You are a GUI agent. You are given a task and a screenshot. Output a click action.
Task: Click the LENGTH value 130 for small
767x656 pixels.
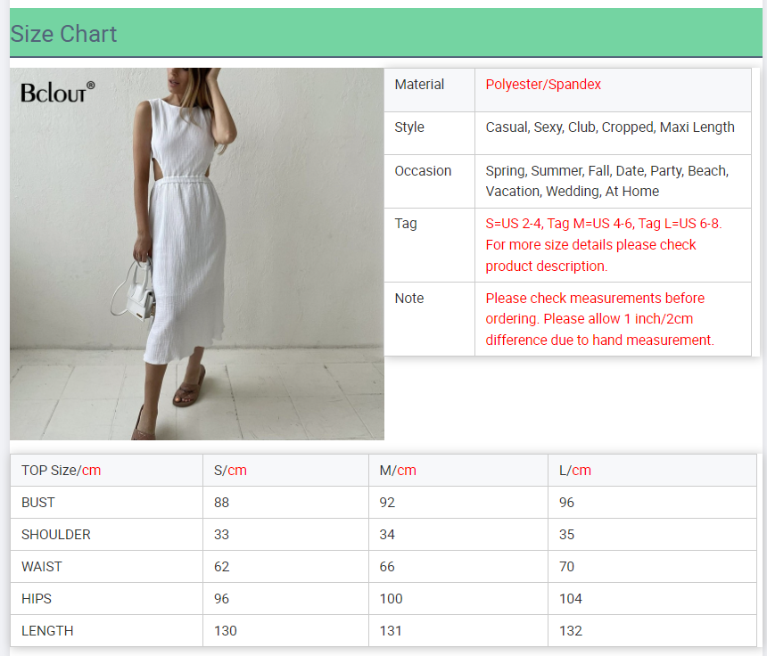pyautogui.click(x=226, y=631)
